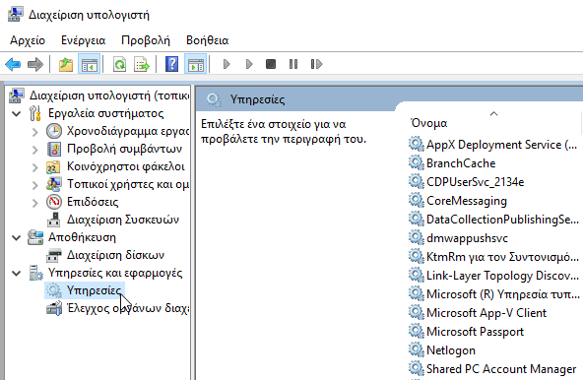Click the Up one level folder icon
This screenshot has width=583, height=380.
pyautogui.click(x=66, y=64)
